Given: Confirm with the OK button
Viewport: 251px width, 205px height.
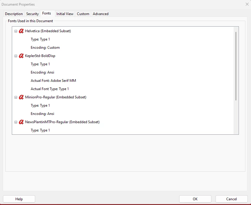Looking at the screenshot, I should pyautogui.click(x=195, y=199).
